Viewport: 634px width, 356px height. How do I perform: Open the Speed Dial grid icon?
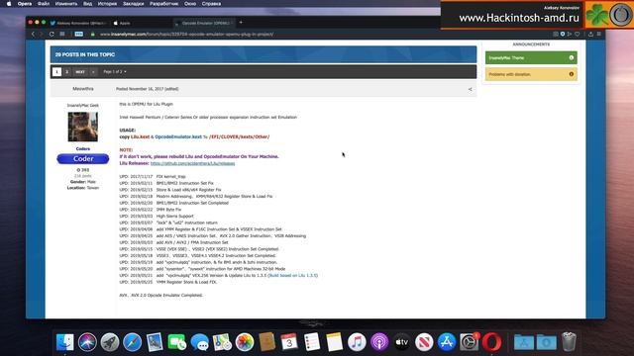coord(62,35)
